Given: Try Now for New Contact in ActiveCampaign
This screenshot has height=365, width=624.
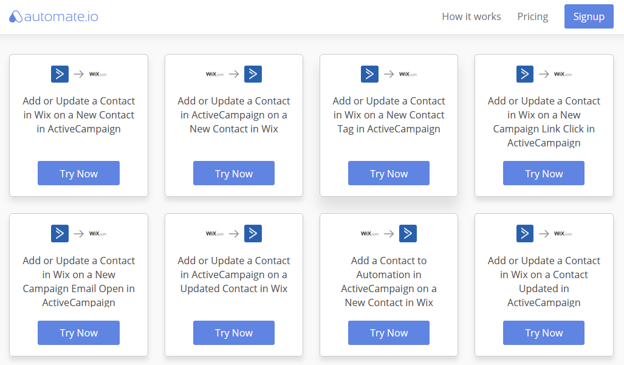Looking at the screenshot, I should pyautogui.click(x=78, y=173).
